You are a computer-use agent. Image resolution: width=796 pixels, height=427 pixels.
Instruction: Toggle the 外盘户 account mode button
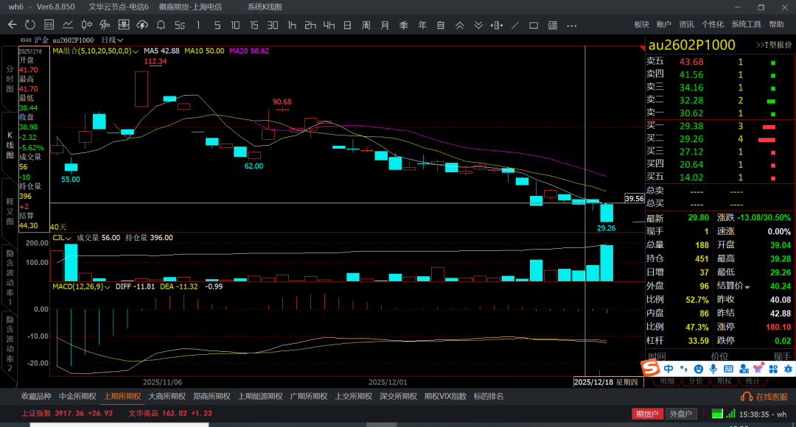682,414
